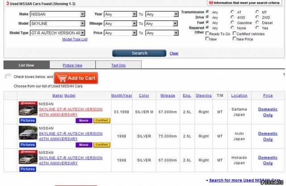
Task: Click the blue Search button
Action: 139,53
